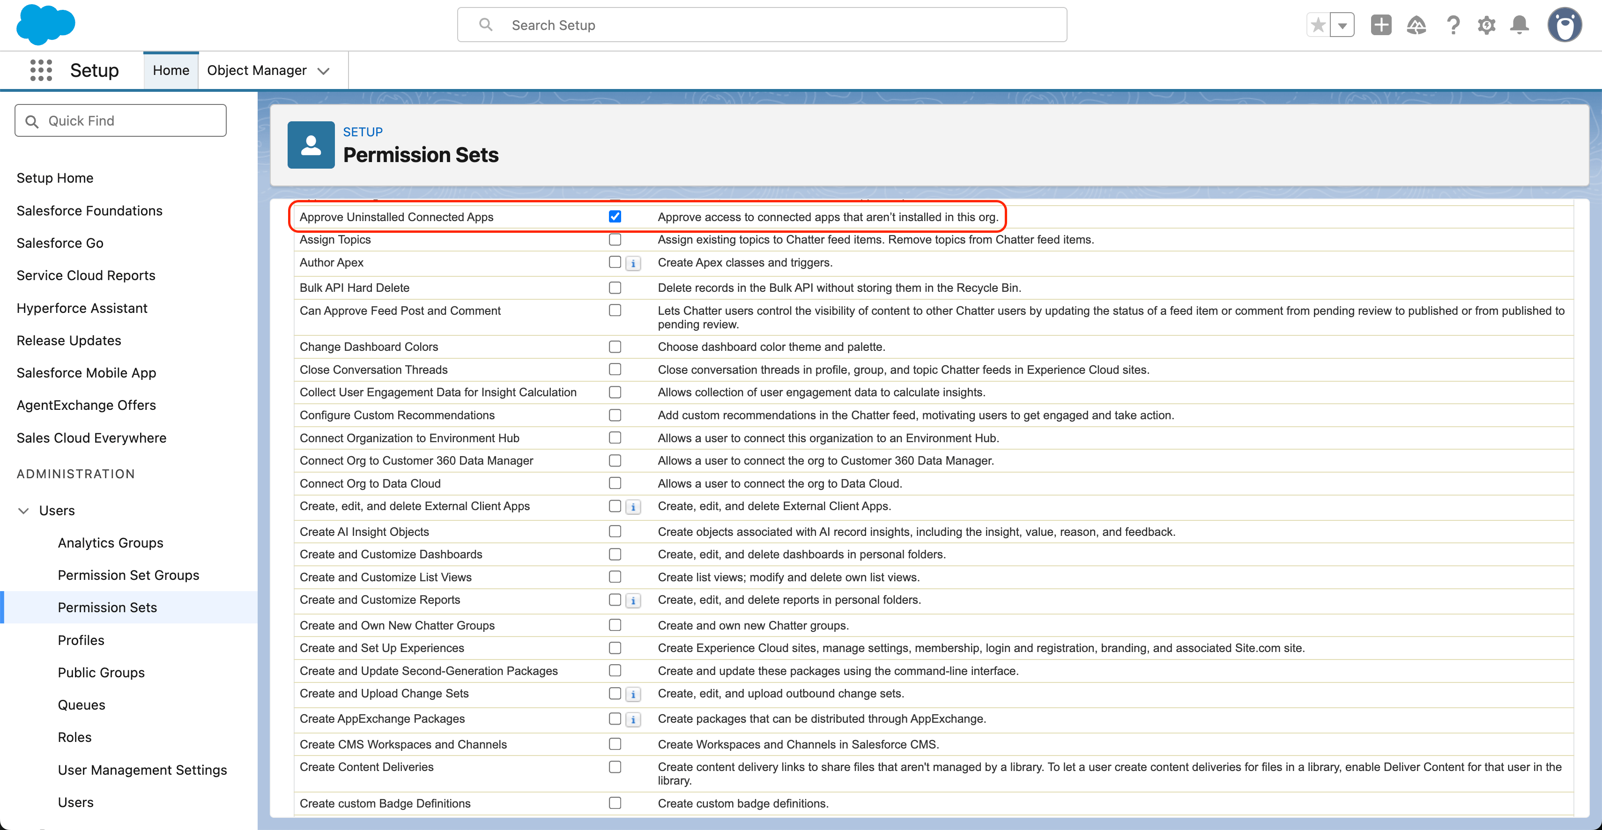The image size is (1602, 830).
Task: Open the notifications bell
Action: [1519, 25]
